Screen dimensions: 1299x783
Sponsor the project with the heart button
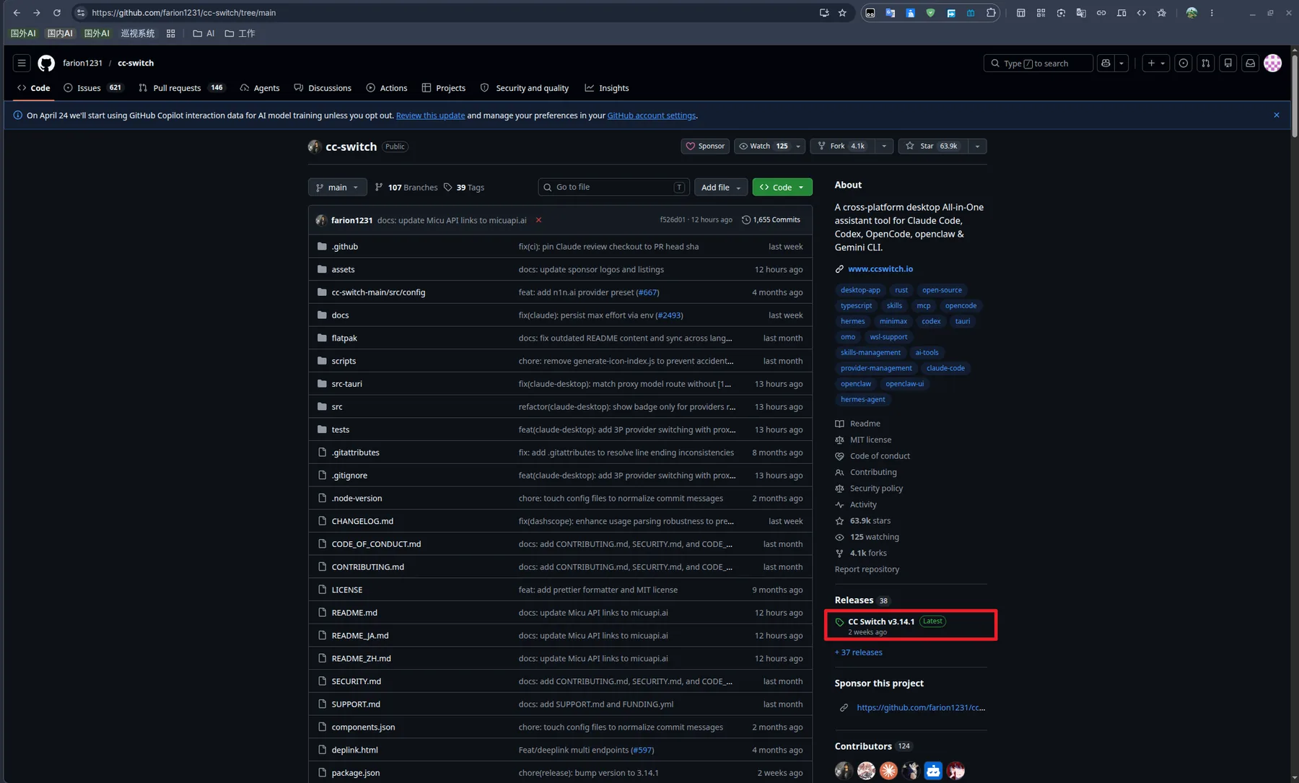[x=705, y=146]
